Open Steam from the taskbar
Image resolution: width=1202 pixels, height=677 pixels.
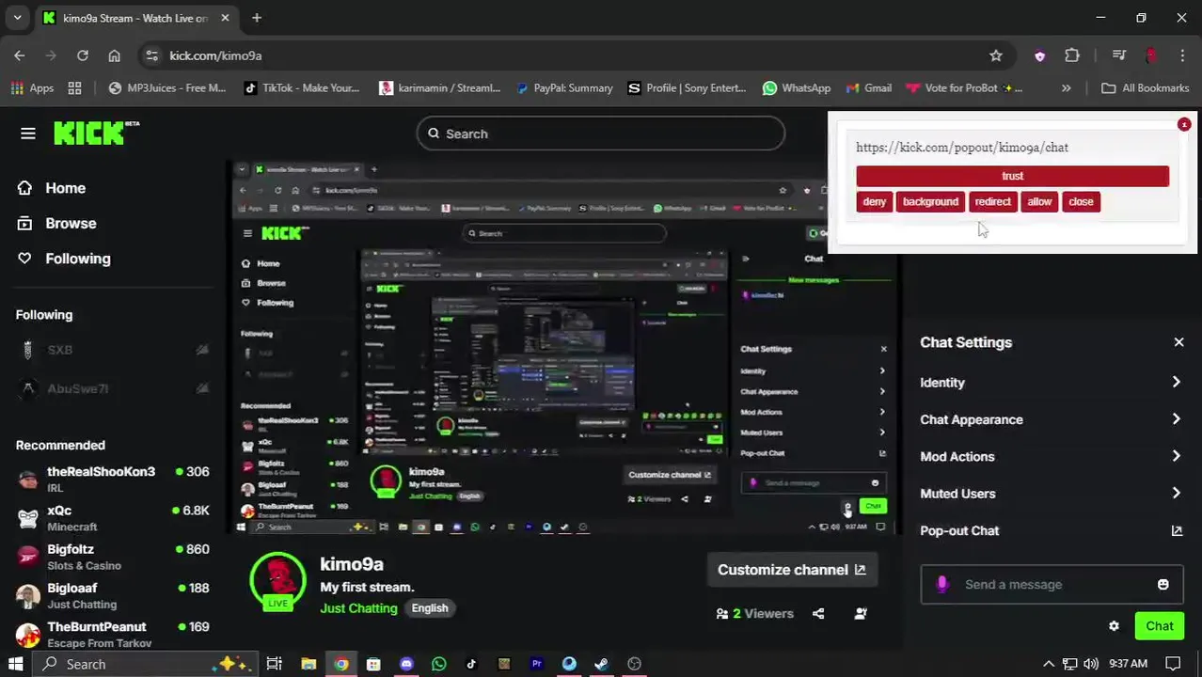click(601, 664)
